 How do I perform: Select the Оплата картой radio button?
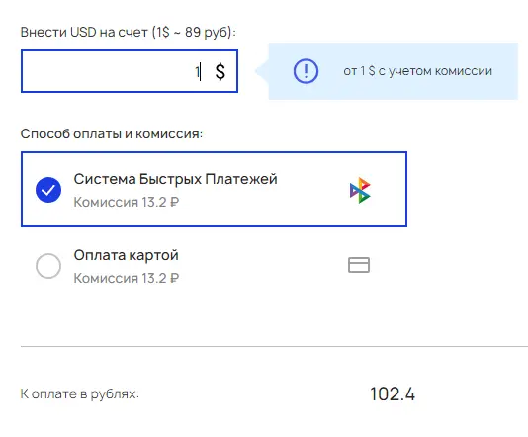click(x=48, y=266)
